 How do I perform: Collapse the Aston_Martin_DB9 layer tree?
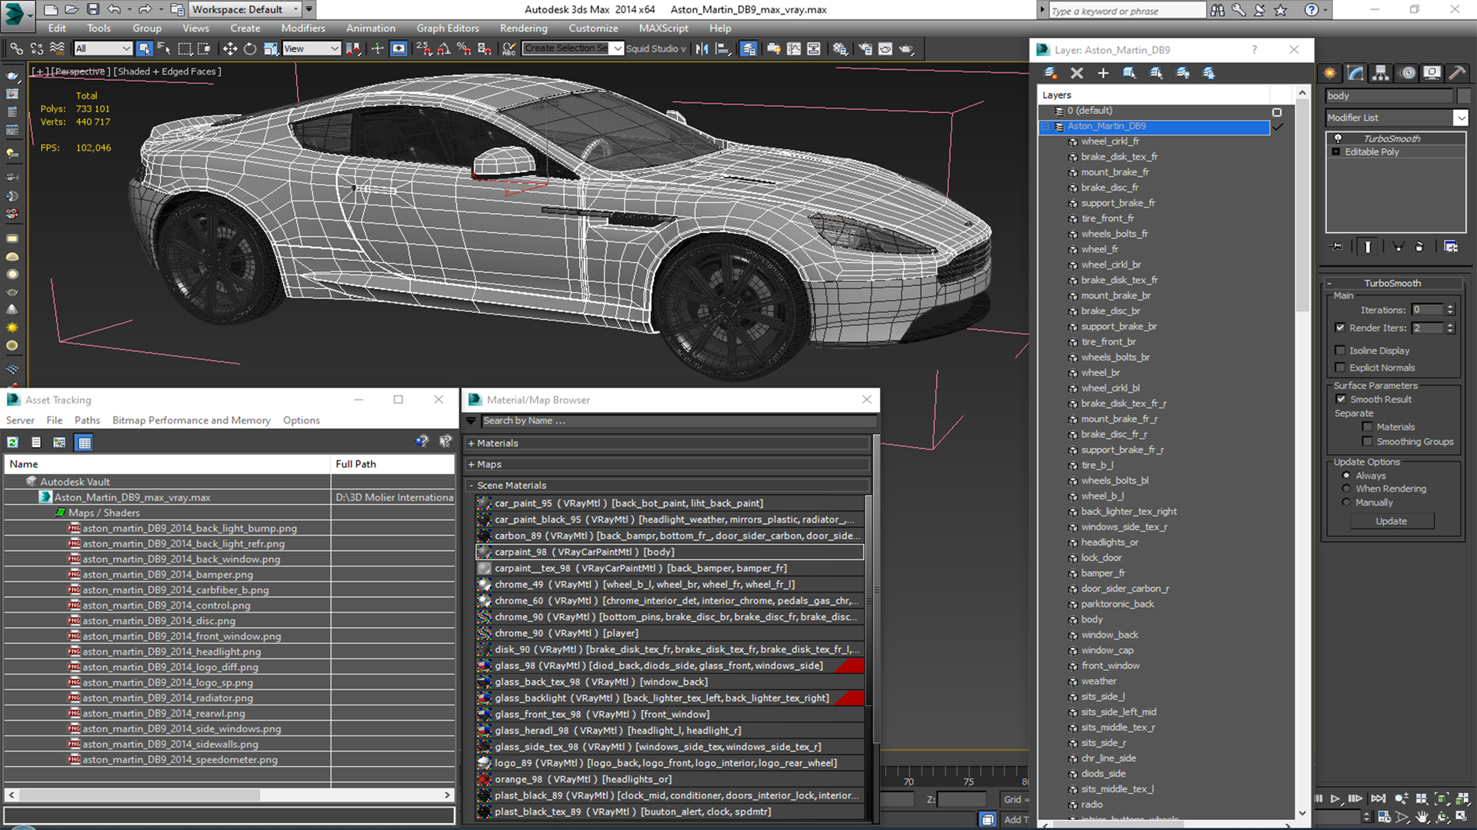click(1045, 126)
